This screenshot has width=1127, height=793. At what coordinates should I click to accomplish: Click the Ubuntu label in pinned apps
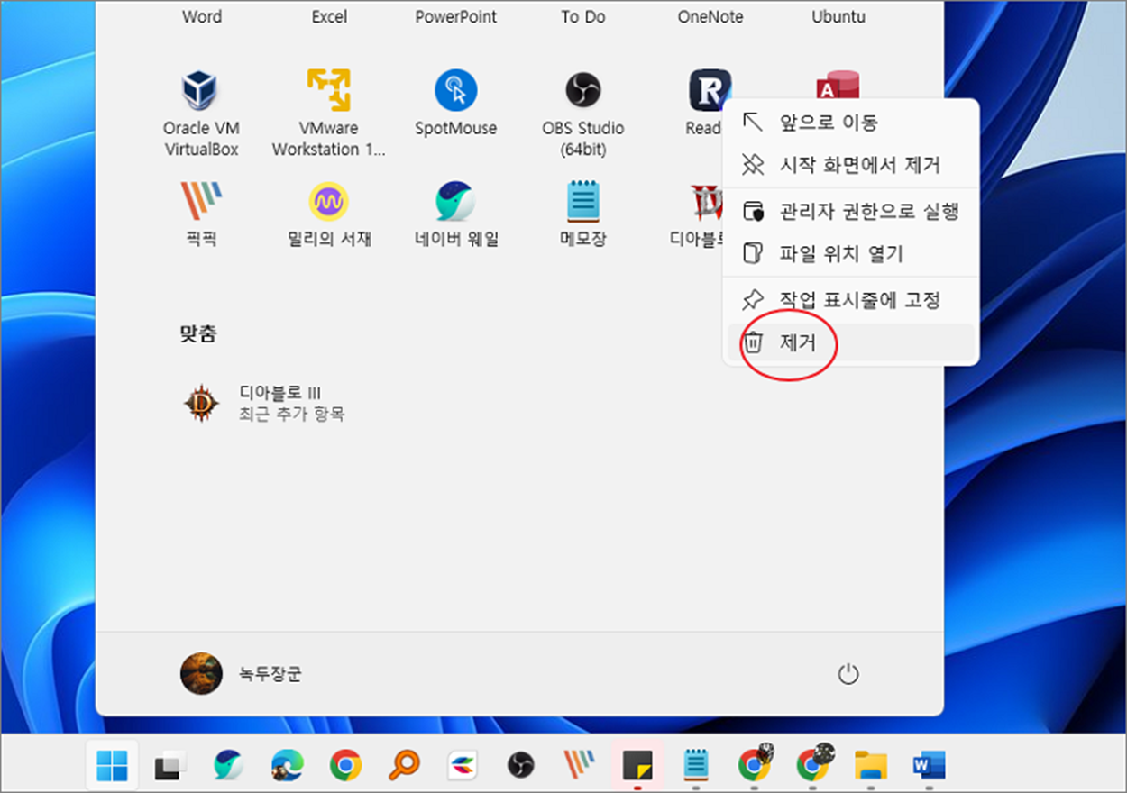838,16
